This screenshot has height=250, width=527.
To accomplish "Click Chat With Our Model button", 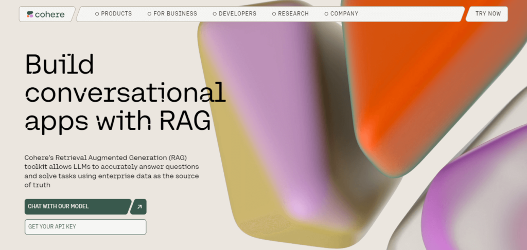I will [x=77, y=206].
